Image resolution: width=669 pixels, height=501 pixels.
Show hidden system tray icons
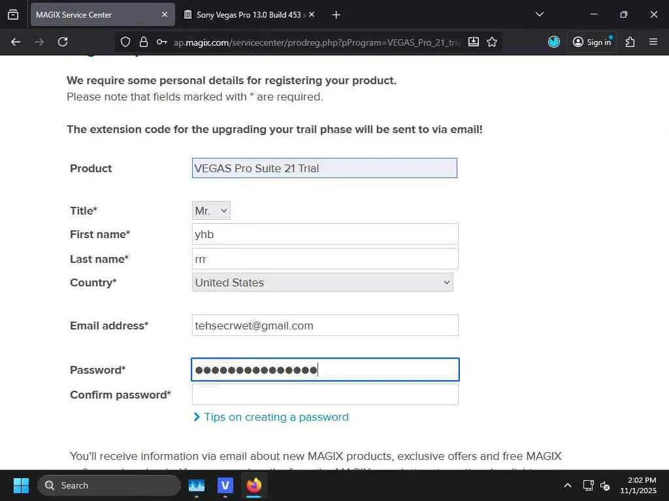click(x=568, y=485)
